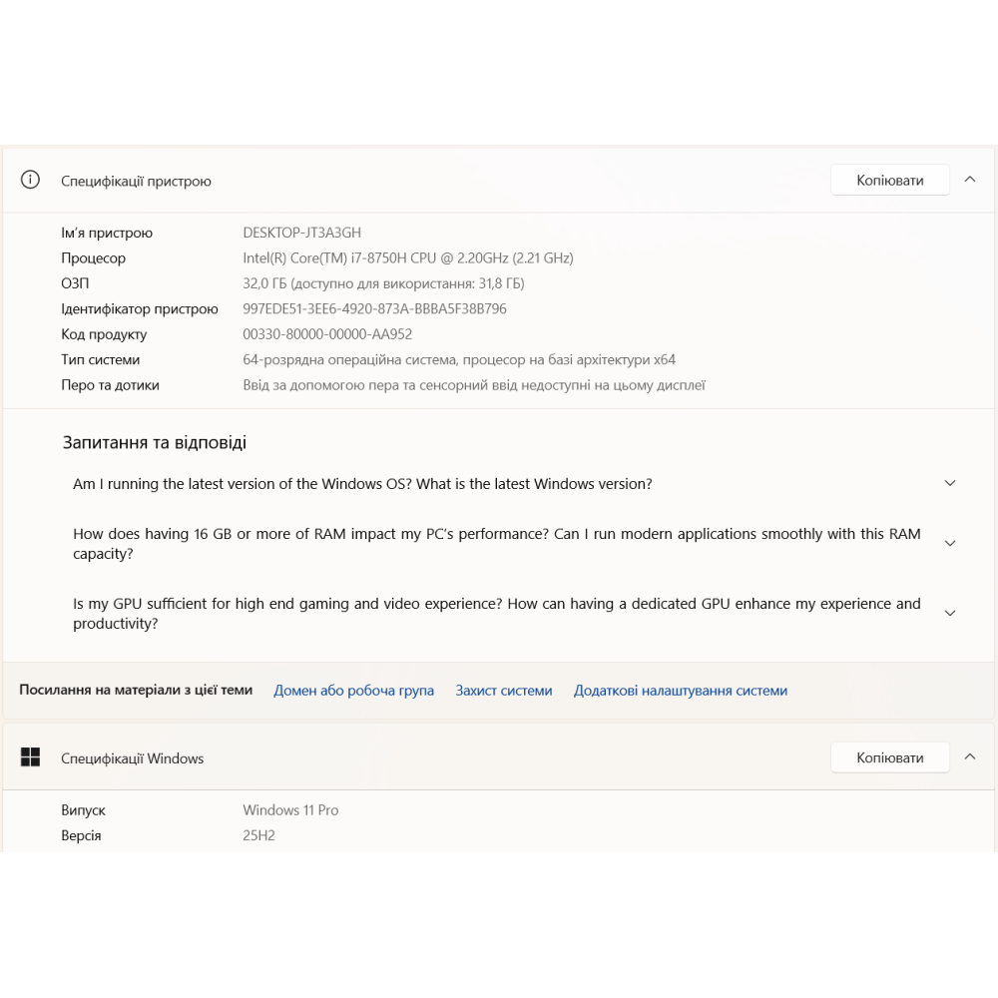Collapse the Специфікації Windows section chevron
998x998 pixels.
click(x=969, y=757)
